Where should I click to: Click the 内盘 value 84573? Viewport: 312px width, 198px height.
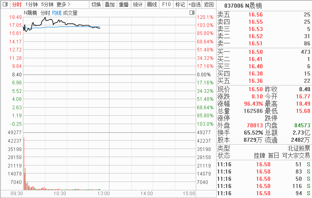(302, 125)
